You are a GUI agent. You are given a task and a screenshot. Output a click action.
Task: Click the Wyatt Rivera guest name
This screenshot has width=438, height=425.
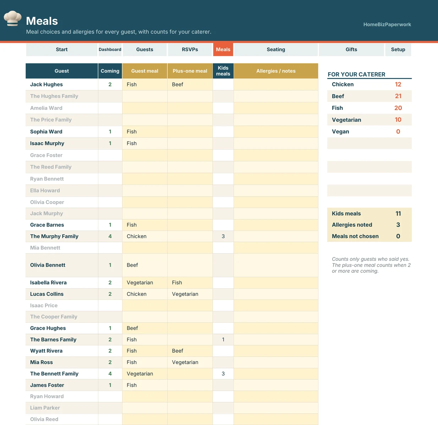pyautogui.click(x=46, y=351)
